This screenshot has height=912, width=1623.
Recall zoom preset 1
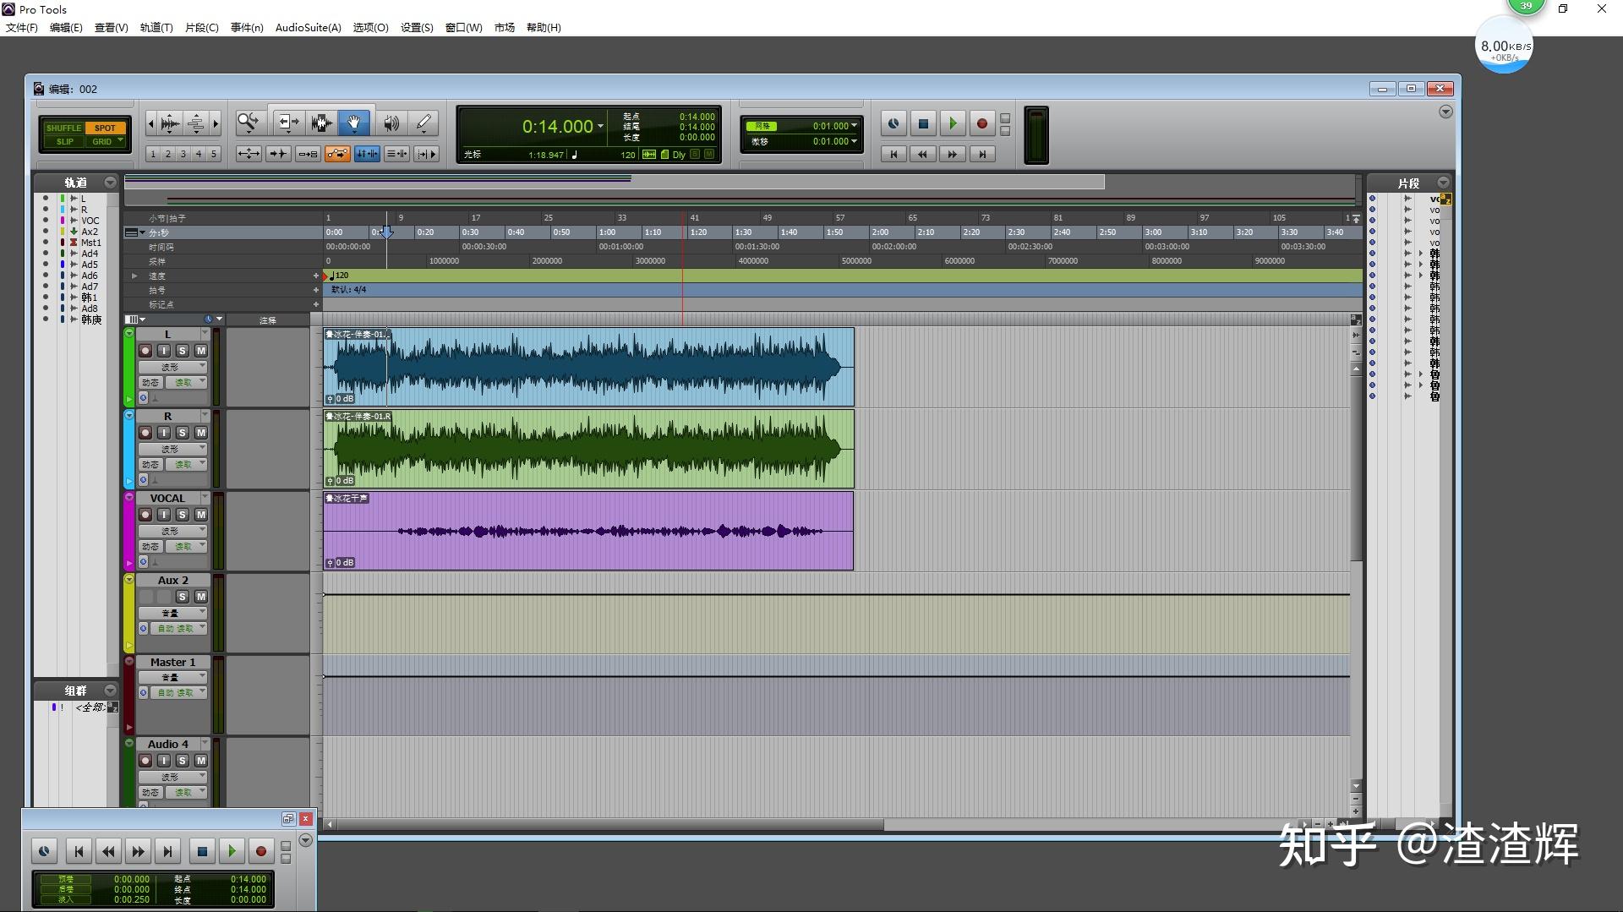[153, 154]
